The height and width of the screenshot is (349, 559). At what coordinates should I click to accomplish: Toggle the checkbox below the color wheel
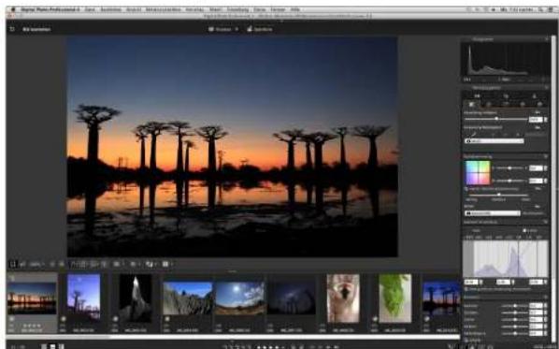[x=466, y=189]
